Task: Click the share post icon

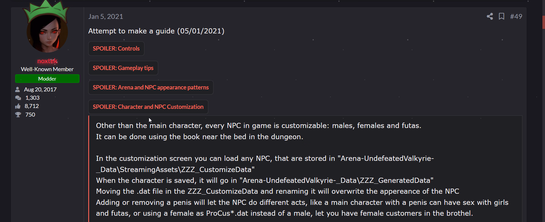Action: [490, 16]
